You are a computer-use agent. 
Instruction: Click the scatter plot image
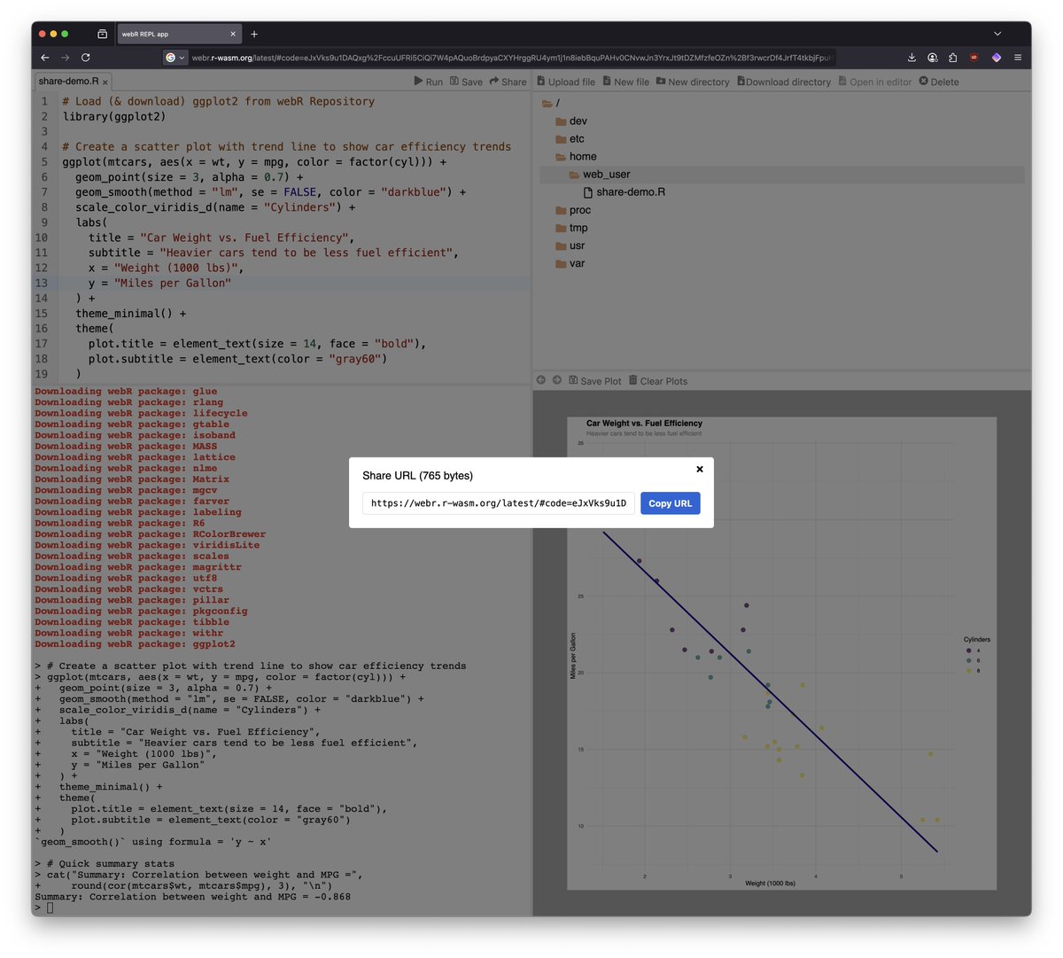(x=781, y=653)
